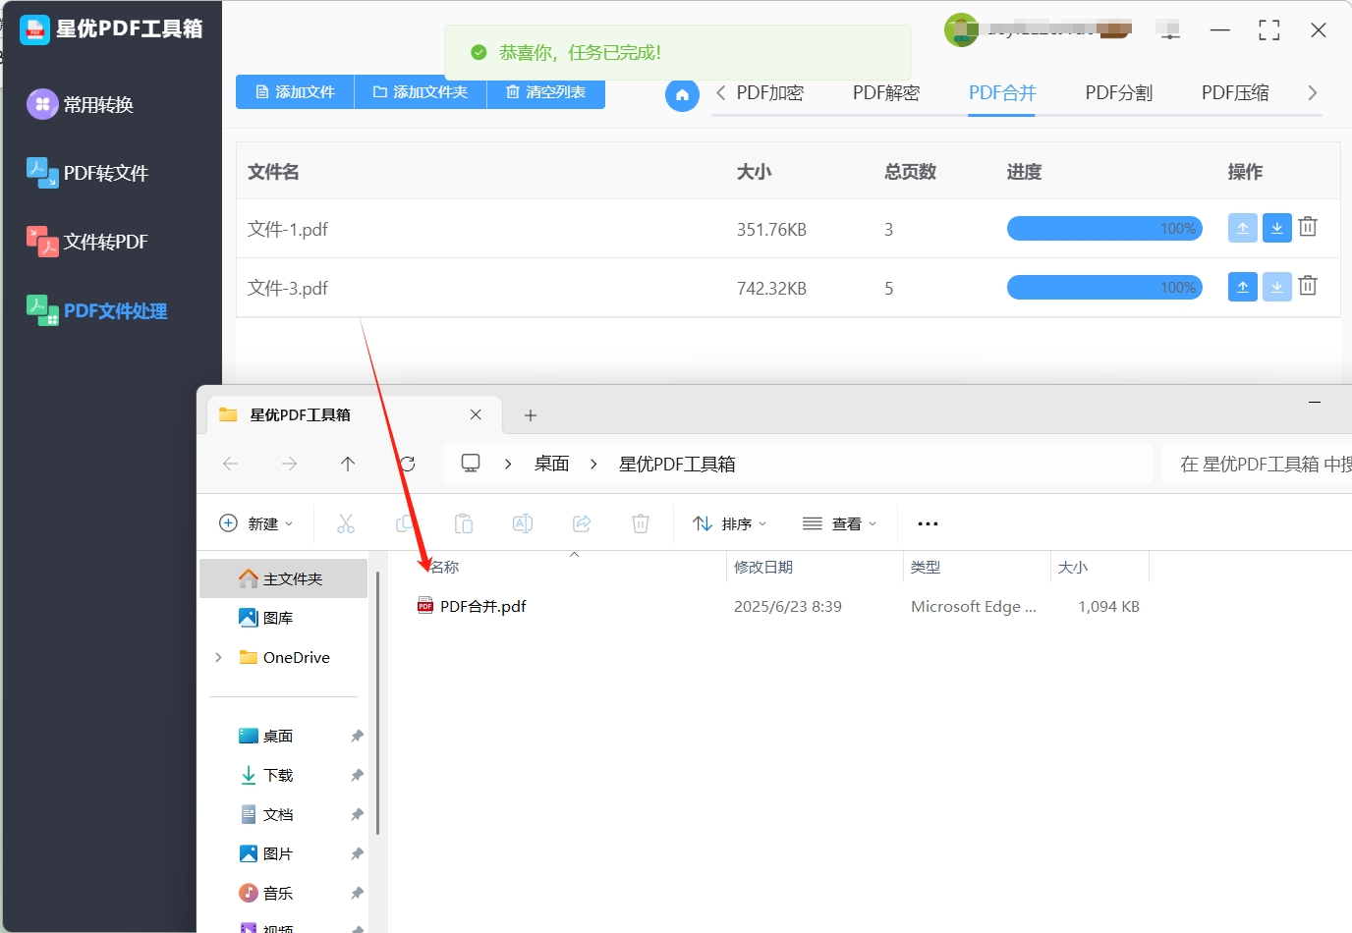Viewport: 1352px width, 933px height.
Task: Close the 星优PDF工具箱 Explorer tab
Action: click(476, 414)
